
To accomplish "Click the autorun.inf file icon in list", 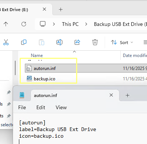I will [x=29, y=68].
